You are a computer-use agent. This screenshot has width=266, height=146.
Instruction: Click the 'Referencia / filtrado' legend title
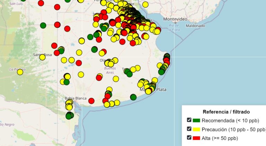pos(226,112)
